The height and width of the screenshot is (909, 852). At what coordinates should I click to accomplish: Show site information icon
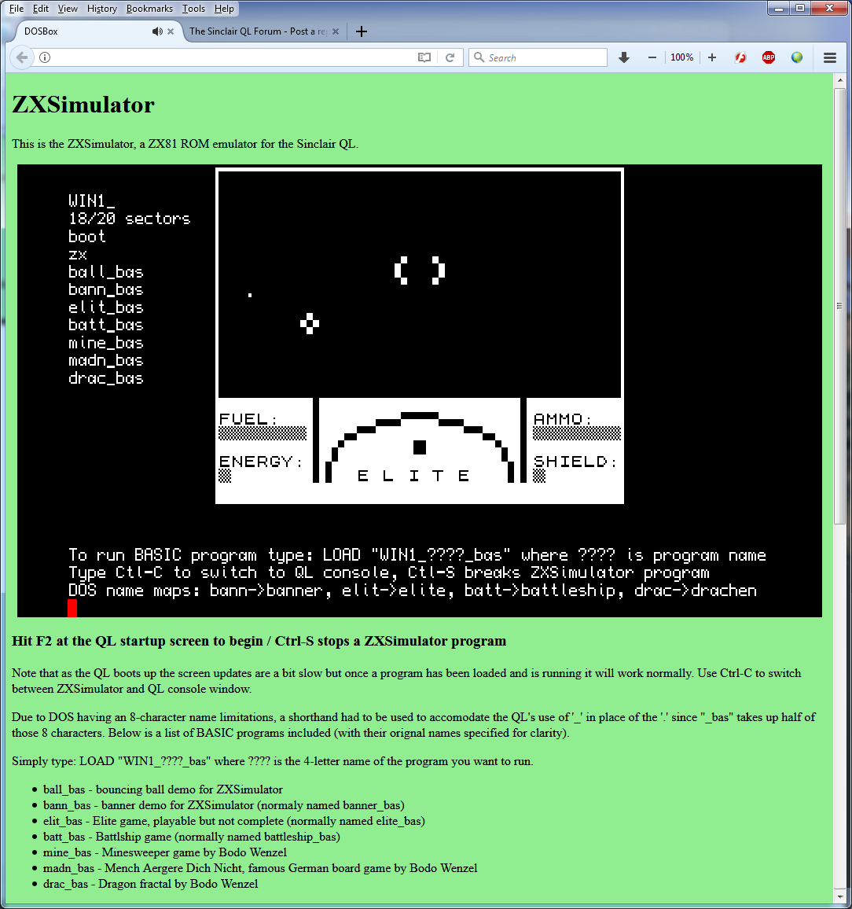(45, 57)
